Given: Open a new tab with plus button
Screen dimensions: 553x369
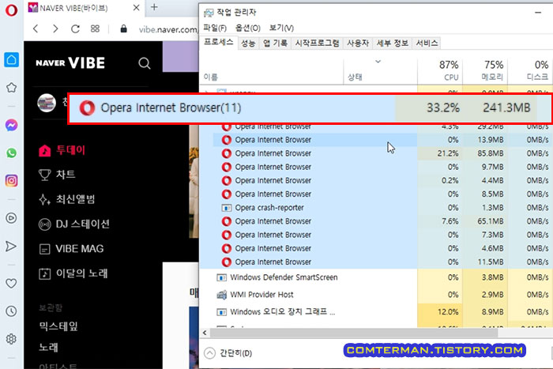Looking at the screenshot, I should [x=154, y=7].
